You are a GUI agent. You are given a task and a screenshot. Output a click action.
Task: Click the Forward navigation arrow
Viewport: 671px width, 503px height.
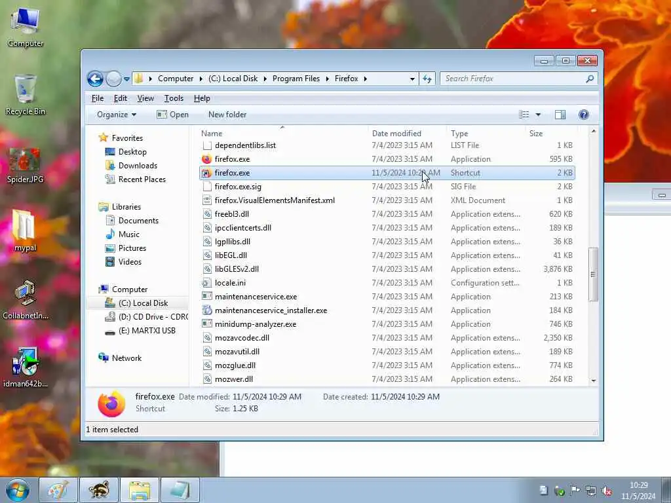click(114, 79)
